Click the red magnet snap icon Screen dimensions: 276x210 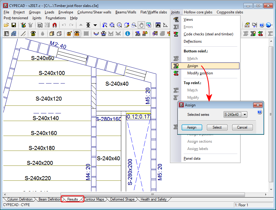55,25
